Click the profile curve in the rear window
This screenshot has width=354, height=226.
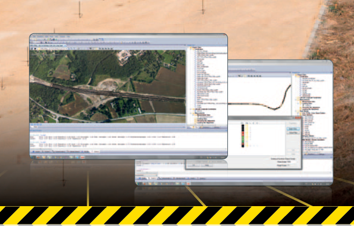260,98
